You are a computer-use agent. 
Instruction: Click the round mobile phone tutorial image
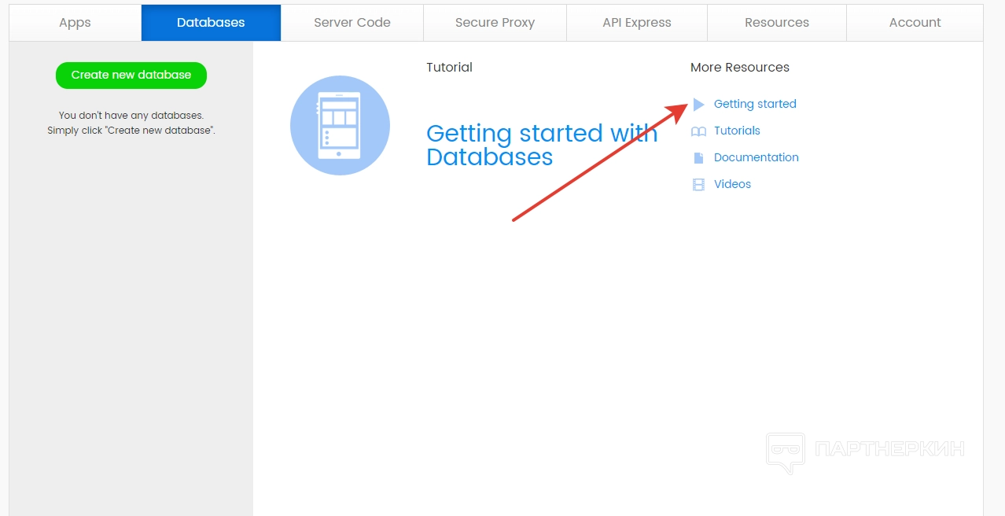(340, 125)
